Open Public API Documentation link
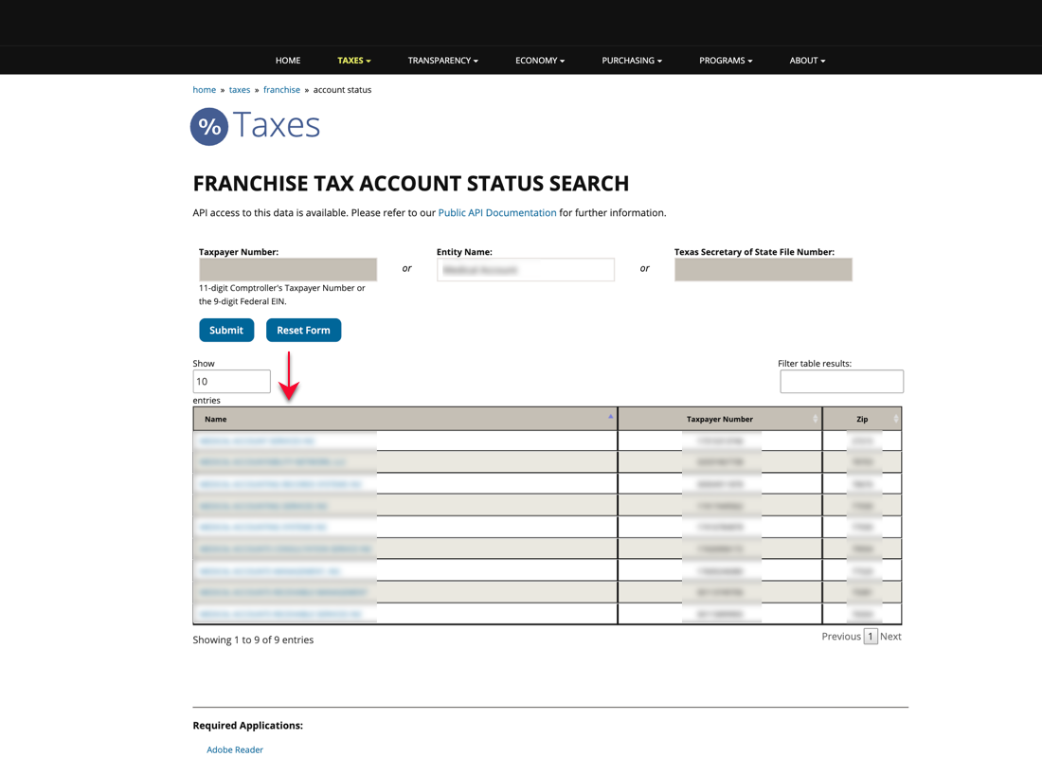This screenshot has height=775, width=1042. point(497,212)
